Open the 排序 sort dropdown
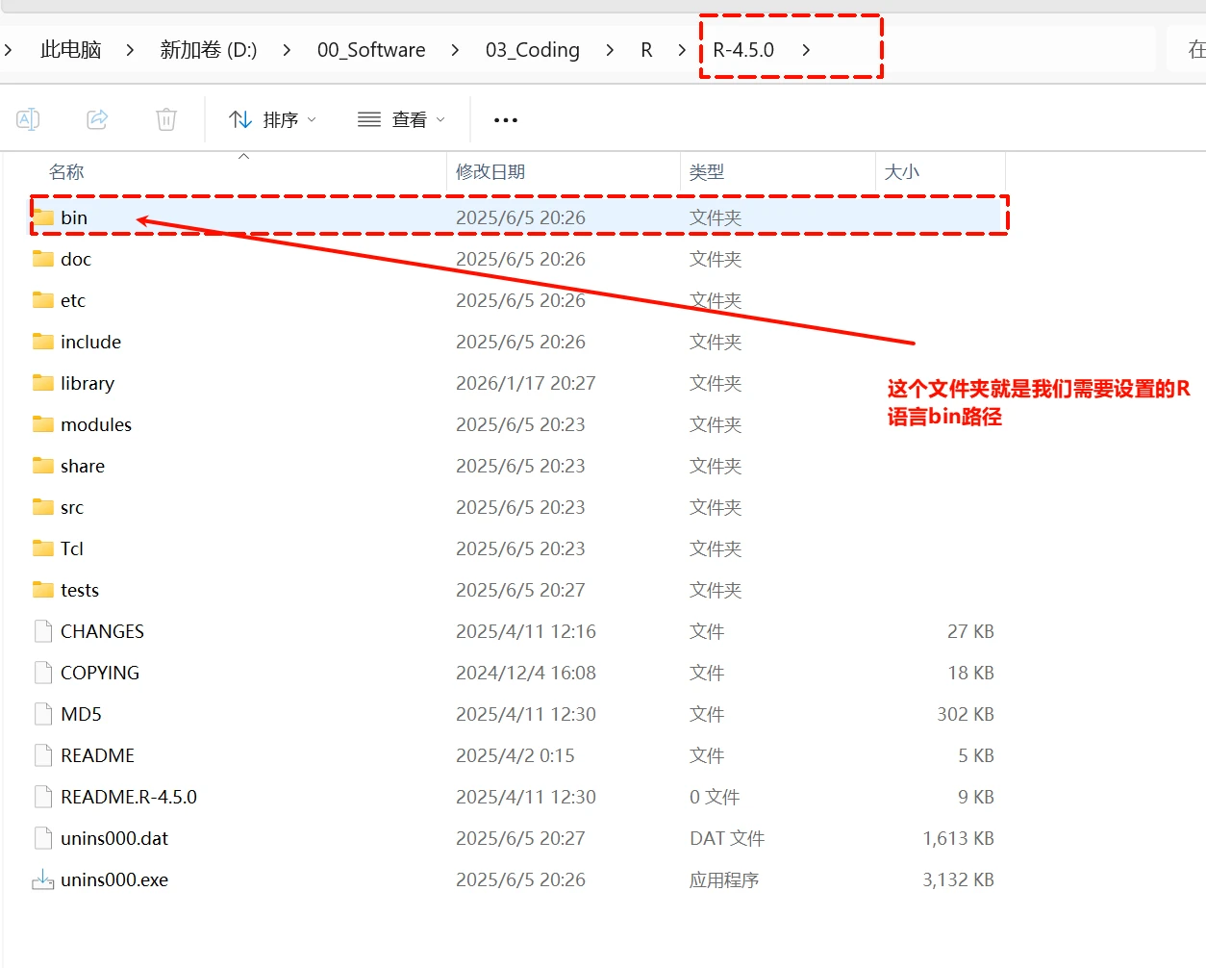This screenshot has height=968, width=1206. [272, 120]
